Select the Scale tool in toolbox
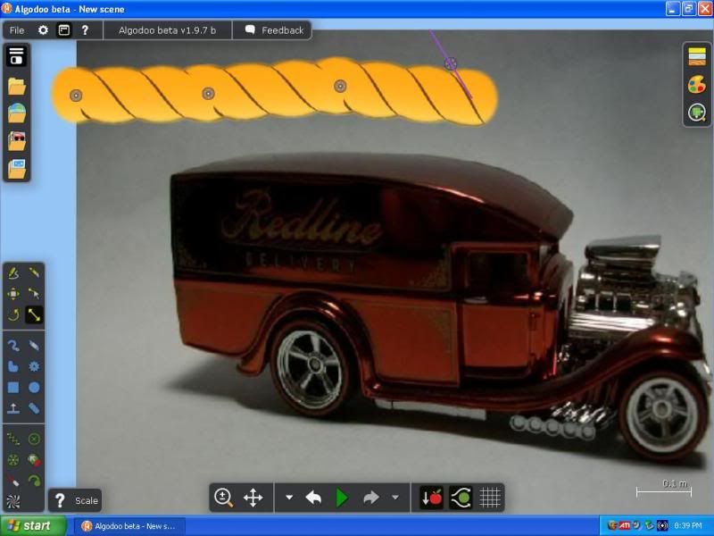714x536 pixels. pos(34,314)
